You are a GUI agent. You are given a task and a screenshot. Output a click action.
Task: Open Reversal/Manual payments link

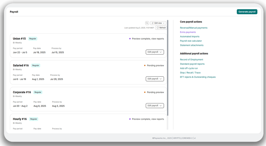[194, 28]
